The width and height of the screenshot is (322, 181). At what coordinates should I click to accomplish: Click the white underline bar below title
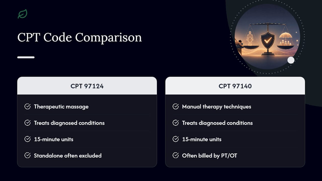coord(26,57)
